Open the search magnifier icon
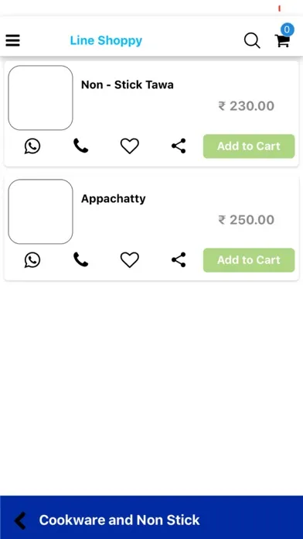 (252, 40)
